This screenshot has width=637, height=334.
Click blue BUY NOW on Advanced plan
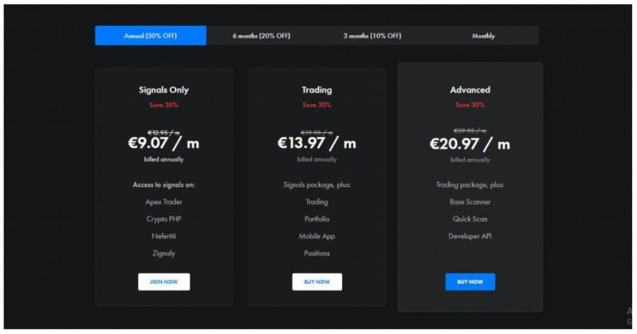click(470, 282)
